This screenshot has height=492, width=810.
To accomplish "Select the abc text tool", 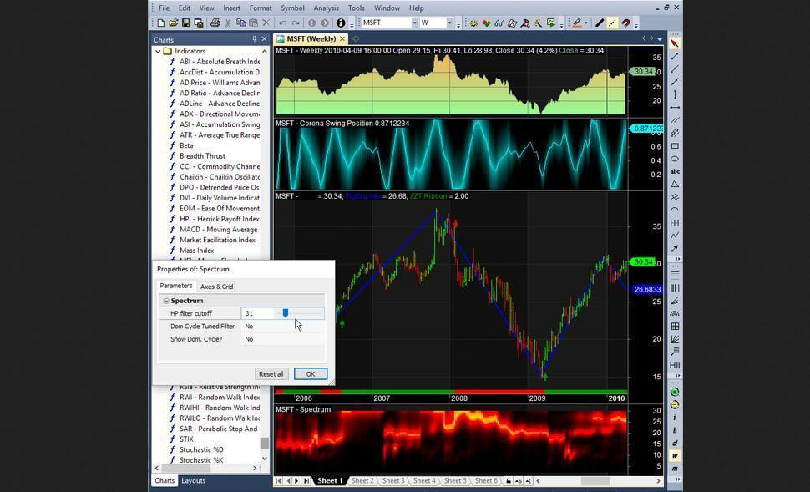I will pyautogui.click(x=675, y=171).
